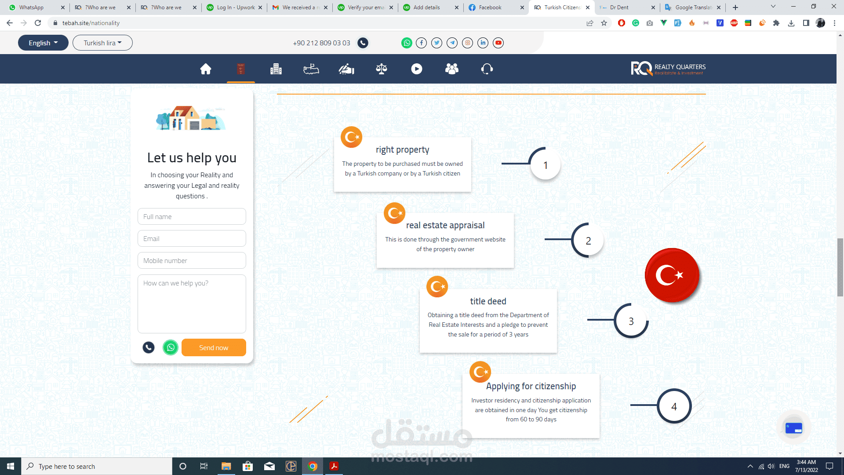This screenshot has width=844, height=475.
Task: Click the headset support icon in navbar
Action: (487, 69)
